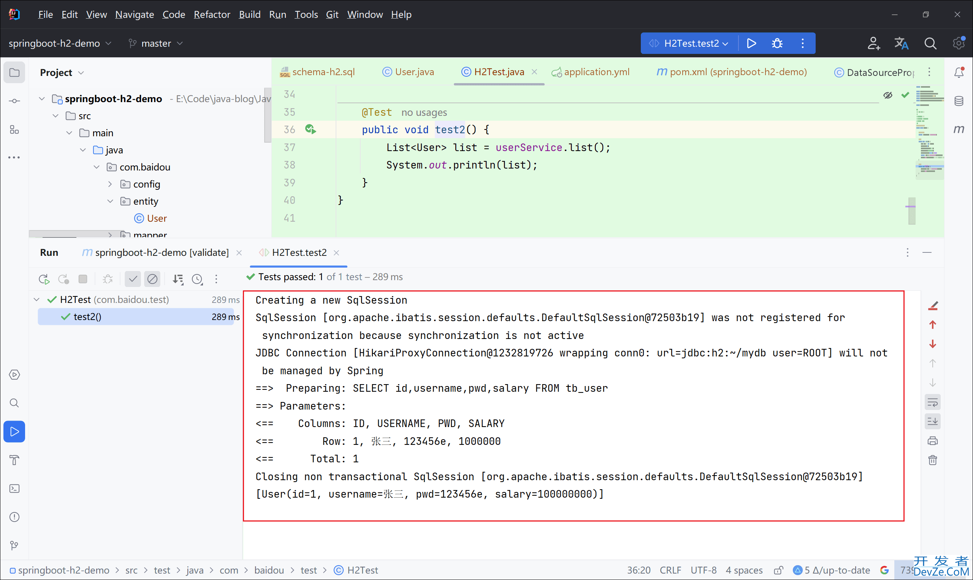
Task: Open springboot-h2-demo project dropdown
Action: 60,43
